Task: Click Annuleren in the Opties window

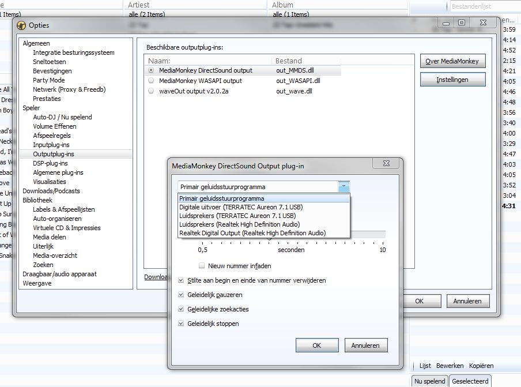Action: [467, 301]
